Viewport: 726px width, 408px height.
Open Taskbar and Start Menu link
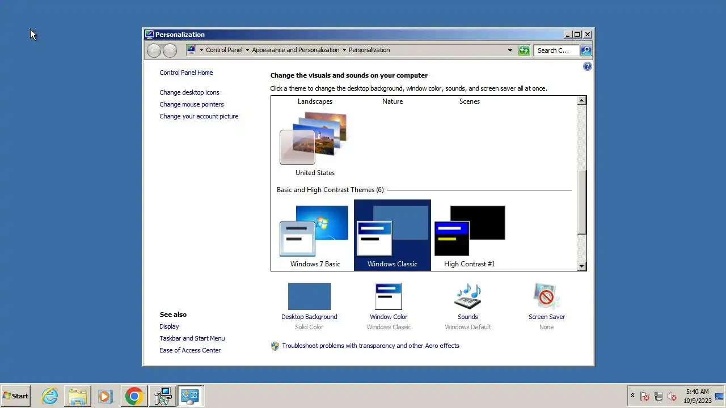[x=192, y=338]
